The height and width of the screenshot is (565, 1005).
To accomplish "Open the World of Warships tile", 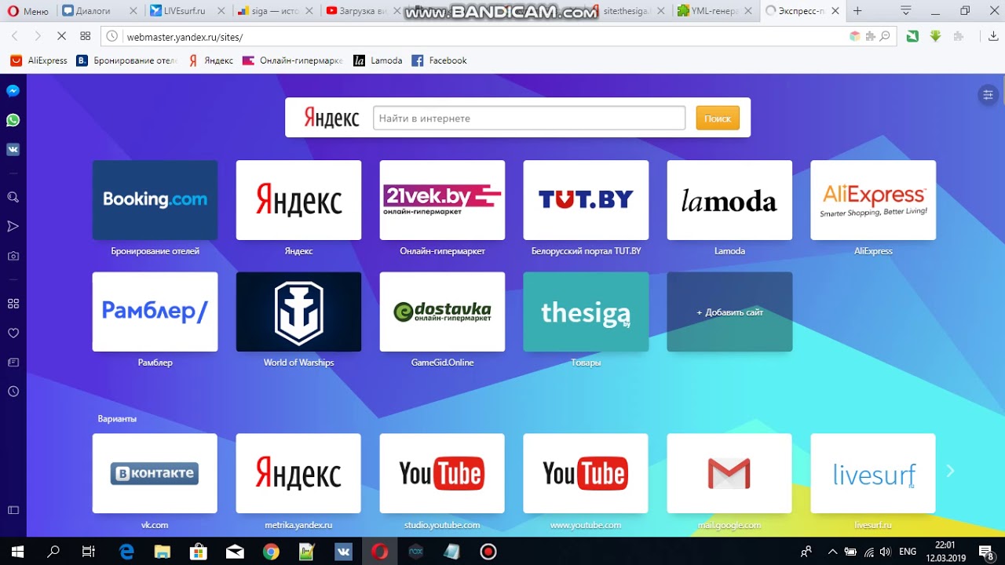I will pos(298,312).
